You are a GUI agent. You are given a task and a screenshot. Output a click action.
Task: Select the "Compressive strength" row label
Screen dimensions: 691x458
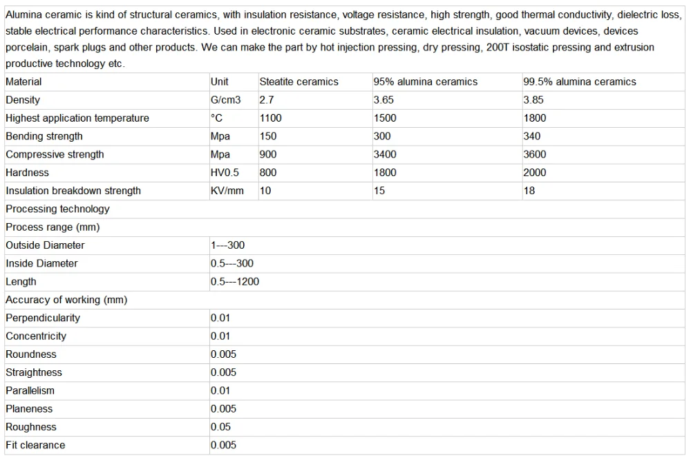coord(55,155)
